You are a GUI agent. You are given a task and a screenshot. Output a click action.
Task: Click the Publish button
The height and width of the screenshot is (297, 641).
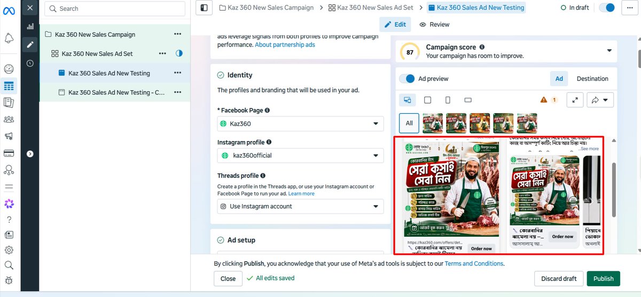pos(604,279)
